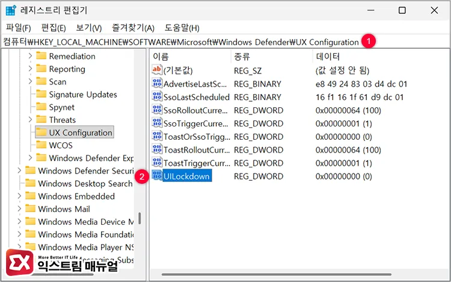451x282 pixels.
Task: Expand the Windows Media Foundation key
Action: [19, 234]
